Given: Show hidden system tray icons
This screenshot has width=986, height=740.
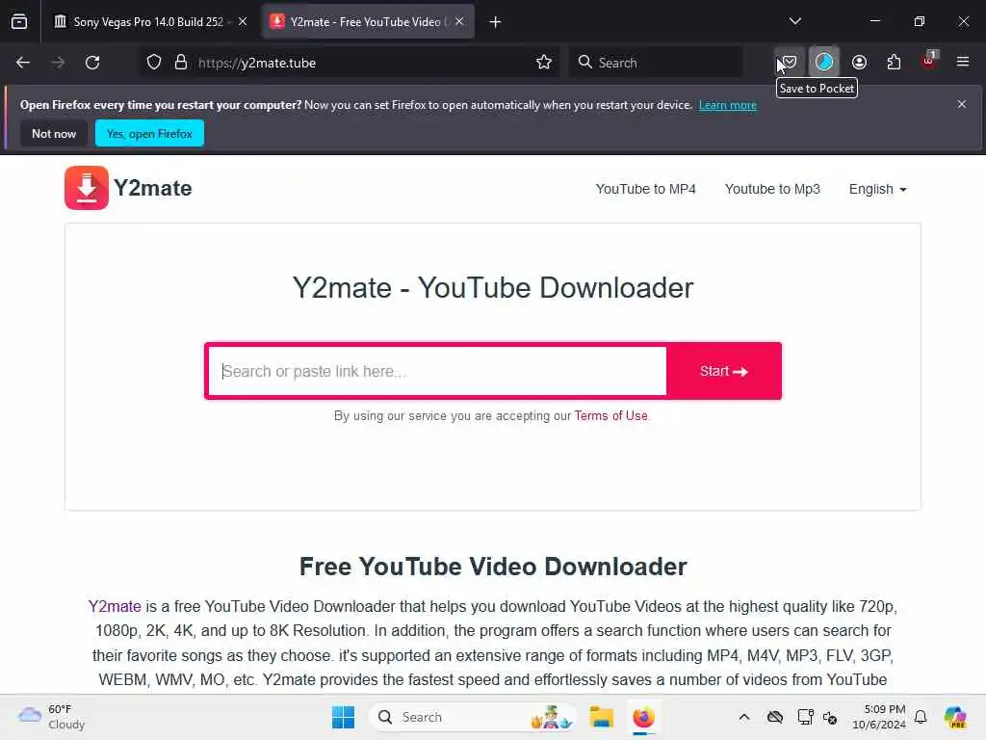Looking at the screenshot, I should 744,717.
